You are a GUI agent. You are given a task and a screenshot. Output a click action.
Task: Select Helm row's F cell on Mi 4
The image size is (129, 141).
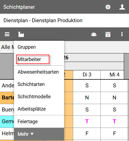[114, 133]
